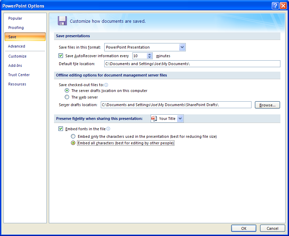Choose Embed all characters option
This screenshot has height=236, width=289.
click(73, 143)
